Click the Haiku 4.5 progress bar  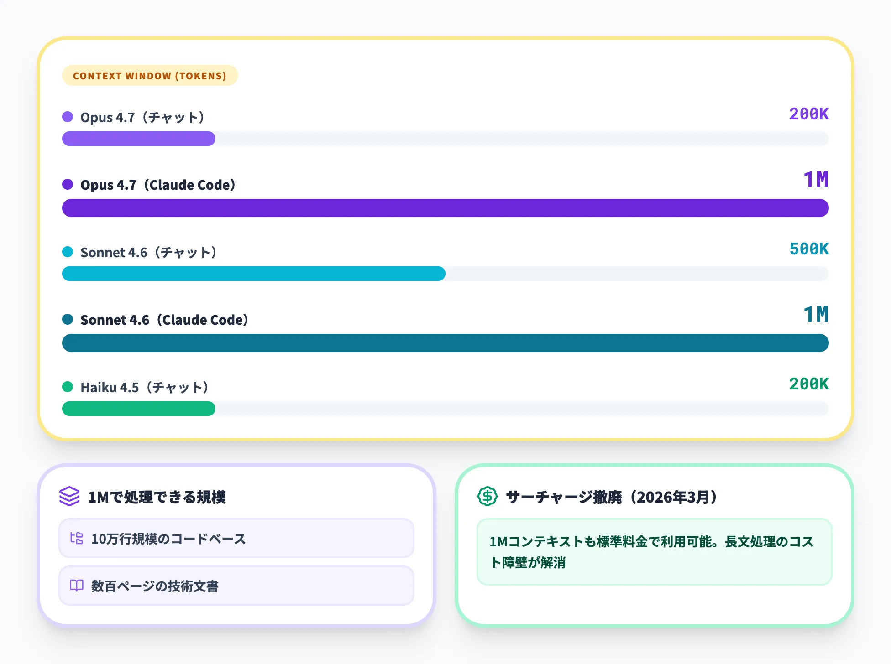coord(445,409)
